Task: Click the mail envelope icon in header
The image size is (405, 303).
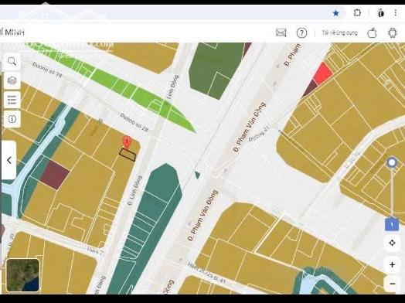Action: coord(281,32)
